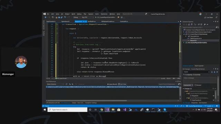221x124 pixels.
Task: Click the notifications bell in status bar
Action: pos(217,106)
